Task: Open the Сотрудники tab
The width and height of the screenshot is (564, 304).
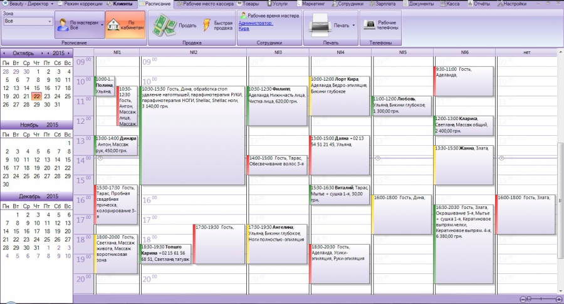Action: (348, 4)
